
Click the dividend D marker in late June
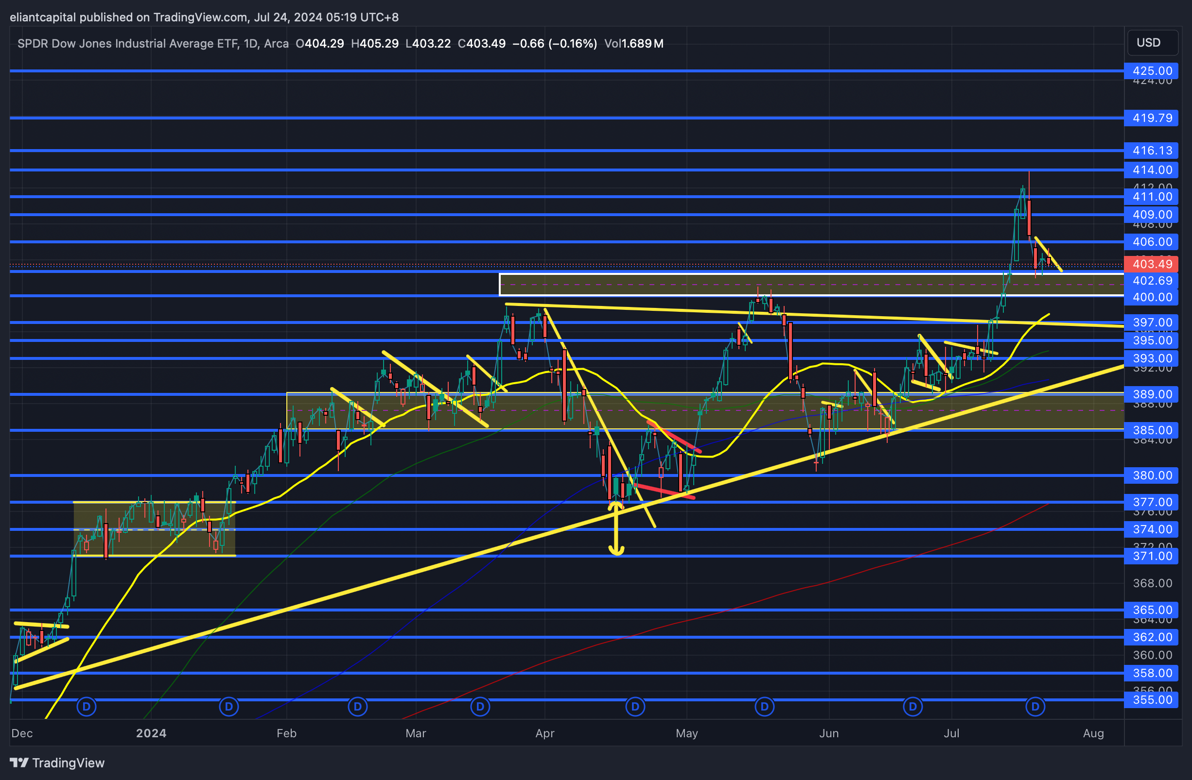tap(912, 707)
